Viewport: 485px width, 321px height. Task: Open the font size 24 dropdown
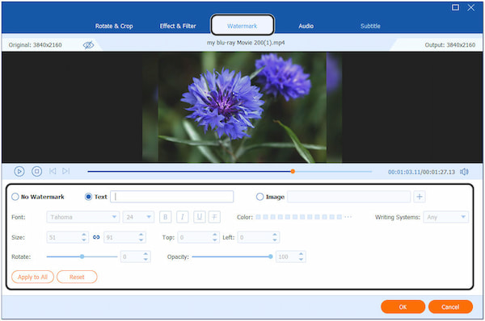(138, 217)
